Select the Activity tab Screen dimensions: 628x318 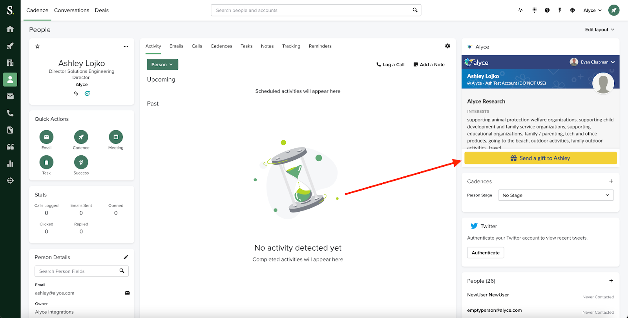click(x=153, y=46)
